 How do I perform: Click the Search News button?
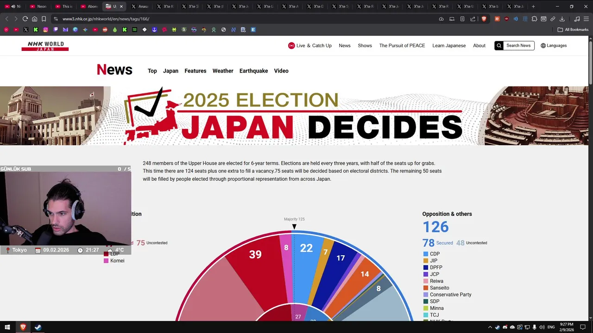pyautogui.click(x=514, y=45)
